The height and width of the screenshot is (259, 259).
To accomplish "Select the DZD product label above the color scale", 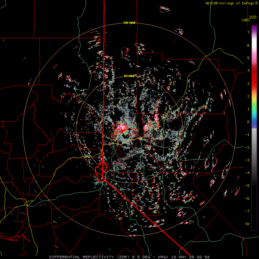I will pos(253,17).
